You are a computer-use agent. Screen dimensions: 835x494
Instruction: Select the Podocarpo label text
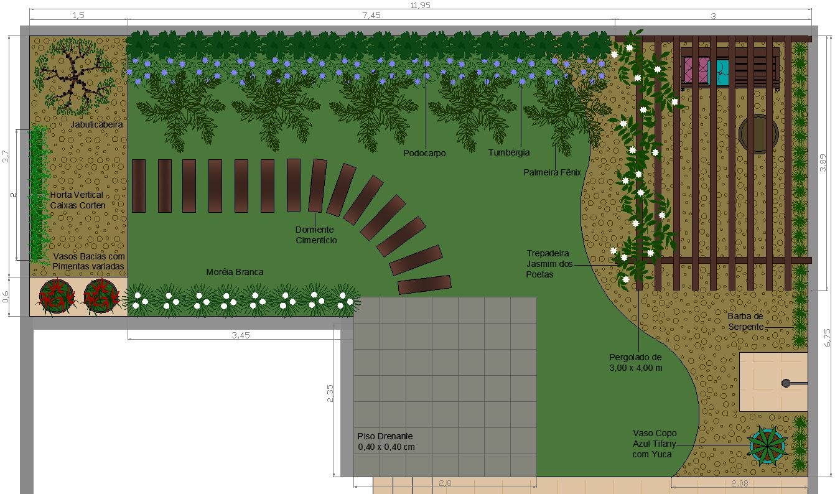(x=424, y=153)
